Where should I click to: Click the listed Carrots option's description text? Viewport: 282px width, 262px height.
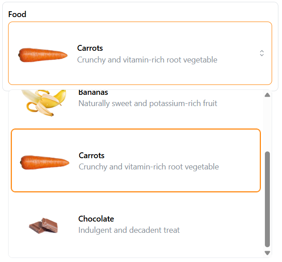click(x=148, y=167)
